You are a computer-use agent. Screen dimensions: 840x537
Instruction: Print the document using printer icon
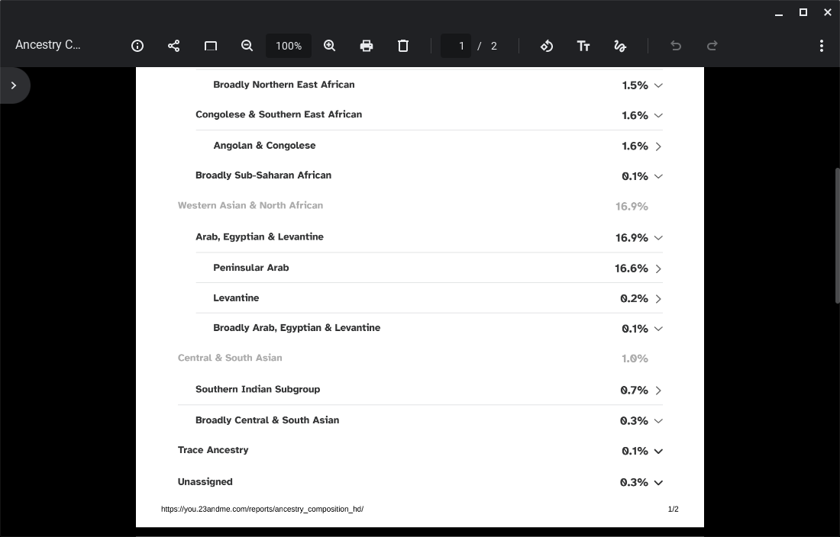(367, 46)
